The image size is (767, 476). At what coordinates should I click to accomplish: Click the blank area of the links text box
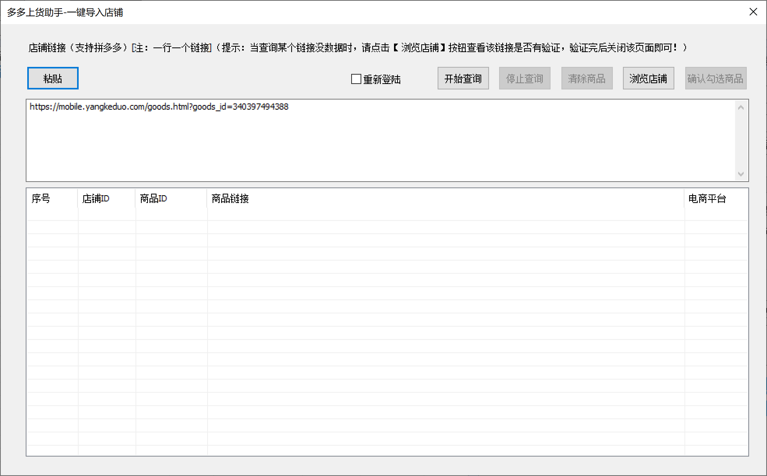(350, 148)
